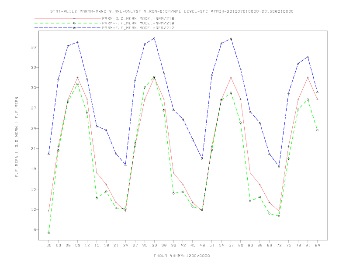346x267 pixels.
Task: Click the blue triangle marker at hour 45
Action: click(193, 140)
